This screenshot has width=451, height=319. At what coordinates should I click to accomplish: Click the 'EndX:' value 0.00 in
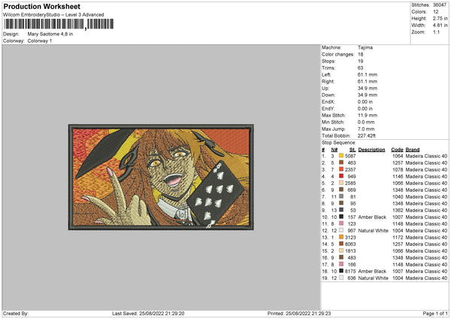coord(365,102)
